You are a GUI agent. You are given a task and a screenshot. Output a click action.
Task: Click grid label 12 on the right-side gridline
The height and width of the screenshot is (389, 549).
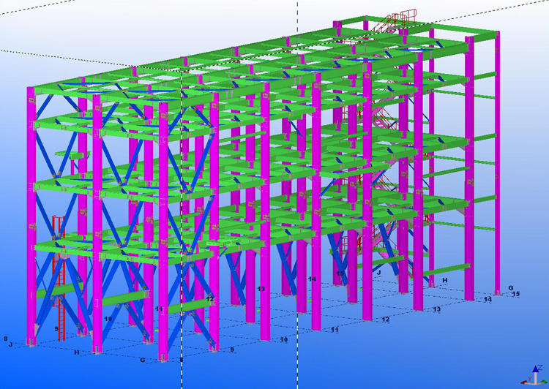tap(385, 320)
